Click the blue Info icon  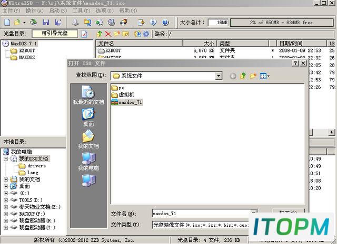(x=153, y=22)
